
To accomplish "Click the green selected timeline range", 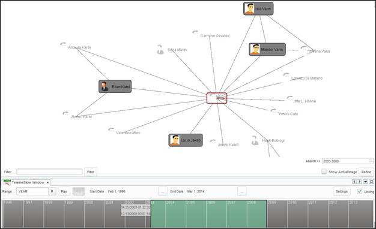I will point(208,213).
